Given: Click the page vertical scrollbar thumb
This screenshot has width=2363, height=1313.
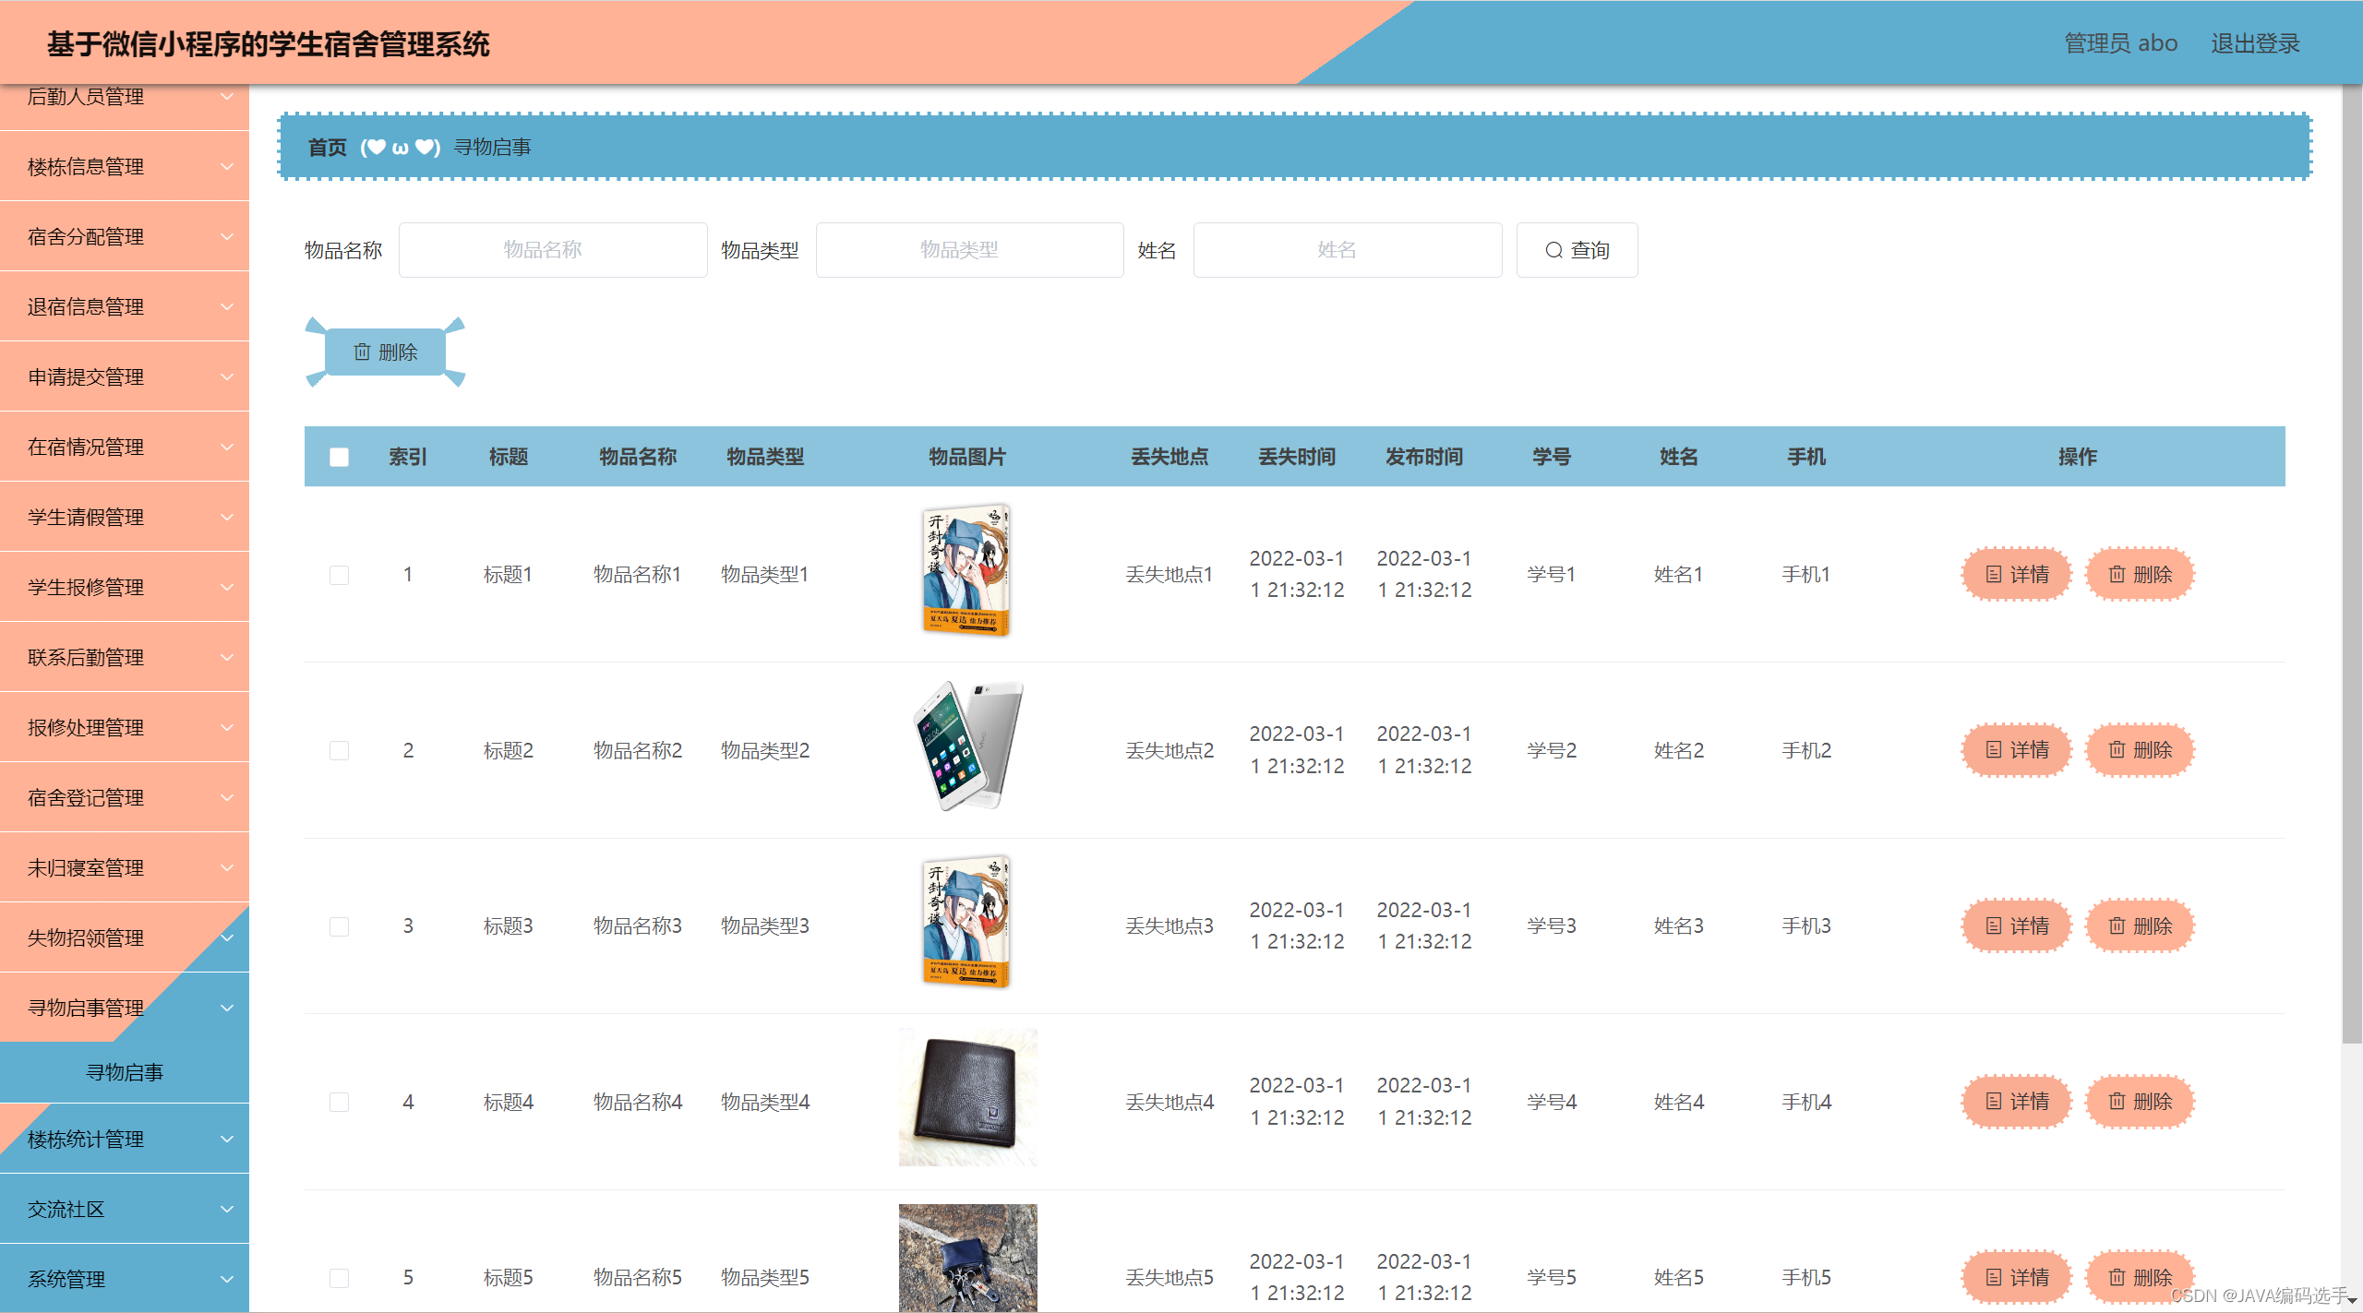Looking at the screenshot, I should (2351, 563).
